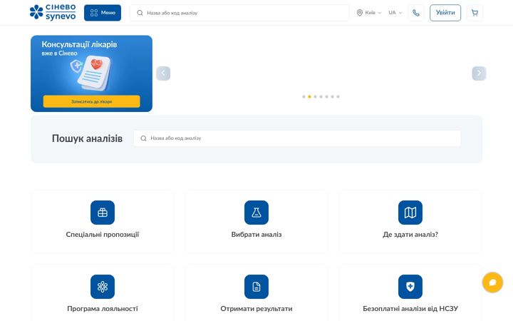Click the flower icon for Програма лояльності
The width and height of the screenshot is (513, 321).
[x=103, y=287]
